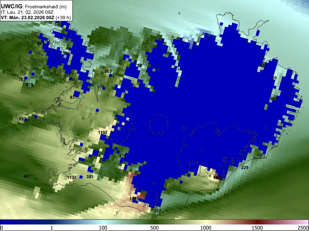This screenshot has height=231, width=309.
Task: Click the initial time line "IT: Lau. 21. 02. 2026 09Z"
Action: click(27, 12)
